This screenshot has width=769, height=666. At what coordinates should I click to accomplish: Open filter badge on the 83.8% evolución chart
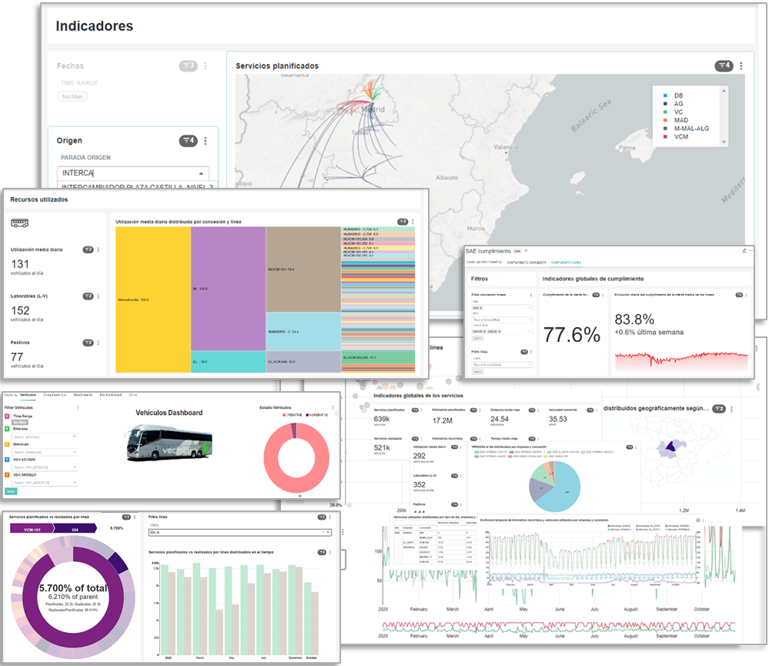click(739, 295)
